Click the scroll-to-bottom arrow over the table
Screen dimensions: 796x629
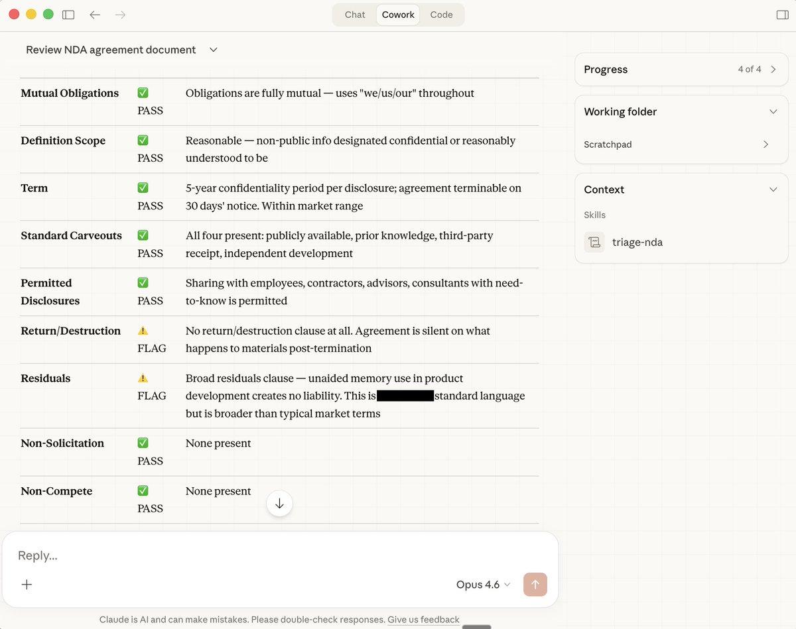tap(279, 503)
